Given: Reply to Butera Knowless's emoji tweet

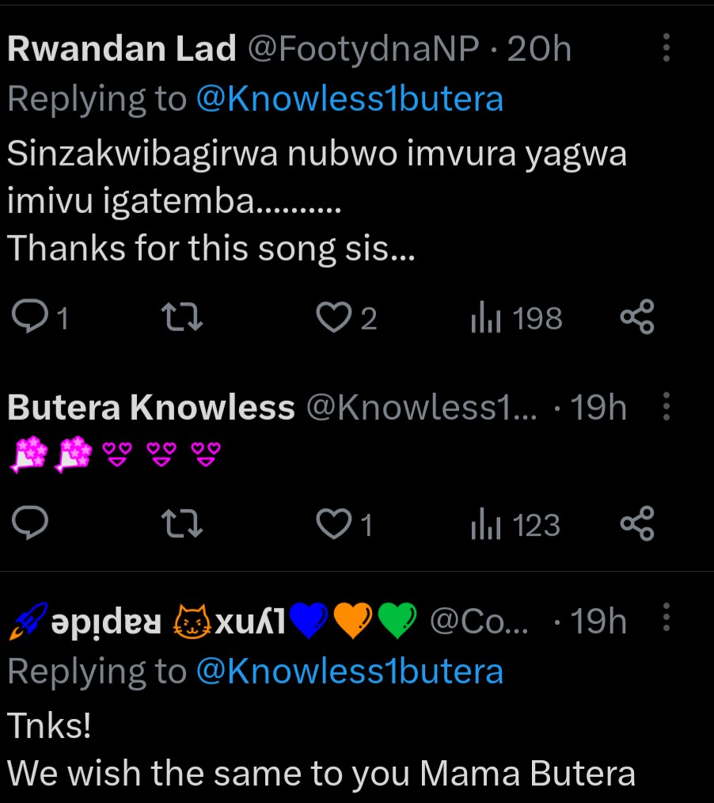Looking at the screenshot, I should pos(32,524).
